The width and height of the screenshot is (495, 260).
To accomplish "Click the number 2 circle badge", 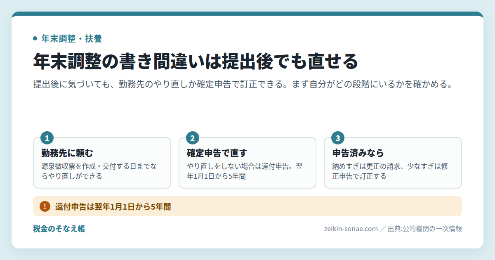I will coord(193,138).
